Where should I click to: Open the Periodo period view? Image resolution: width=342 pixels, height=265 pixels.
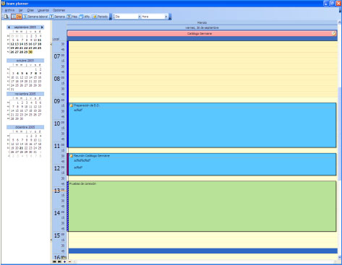(x=101, y=17)
